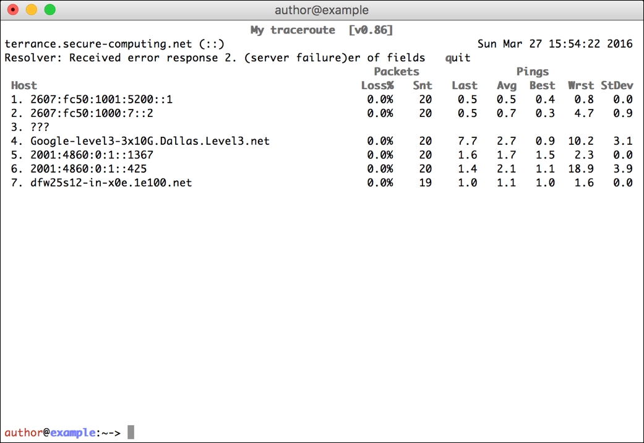Click the red close window button
The height and width of the screenshot is (443, 644).
click(x=13, y=9)
